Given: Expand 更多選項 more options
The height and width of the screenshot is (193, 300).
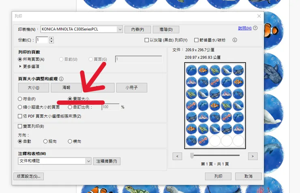Looking at the screenshot, I should pyautogui.click(x=29, y=66).
